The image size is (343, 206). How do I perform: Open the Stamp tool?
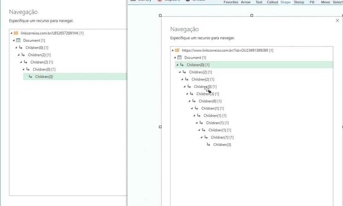tap(299, 2)
